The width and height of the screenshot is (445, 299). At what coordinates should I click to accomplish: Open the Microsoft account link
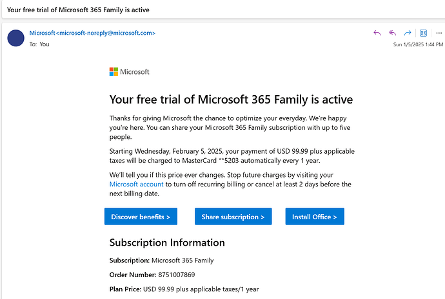point(136,184)
